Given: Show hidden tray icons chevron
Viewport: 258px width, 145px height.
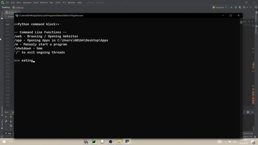Looking at the screenshot, I should coord(226,141).
